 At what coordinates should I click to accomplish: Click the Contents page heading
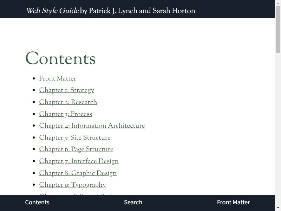[x=60, y=58]
